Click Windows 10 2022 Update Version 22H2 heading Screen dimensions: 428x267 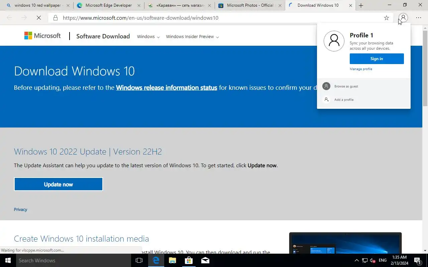click(x=88, y=152)
